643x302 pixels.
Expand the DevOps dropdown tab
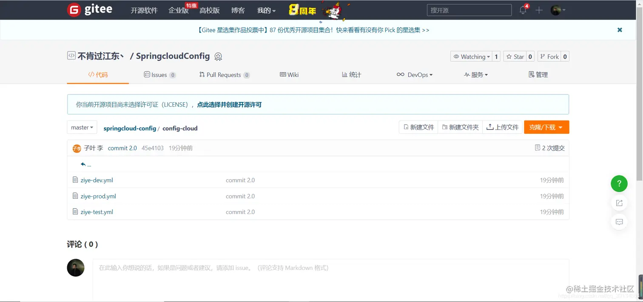415,75
